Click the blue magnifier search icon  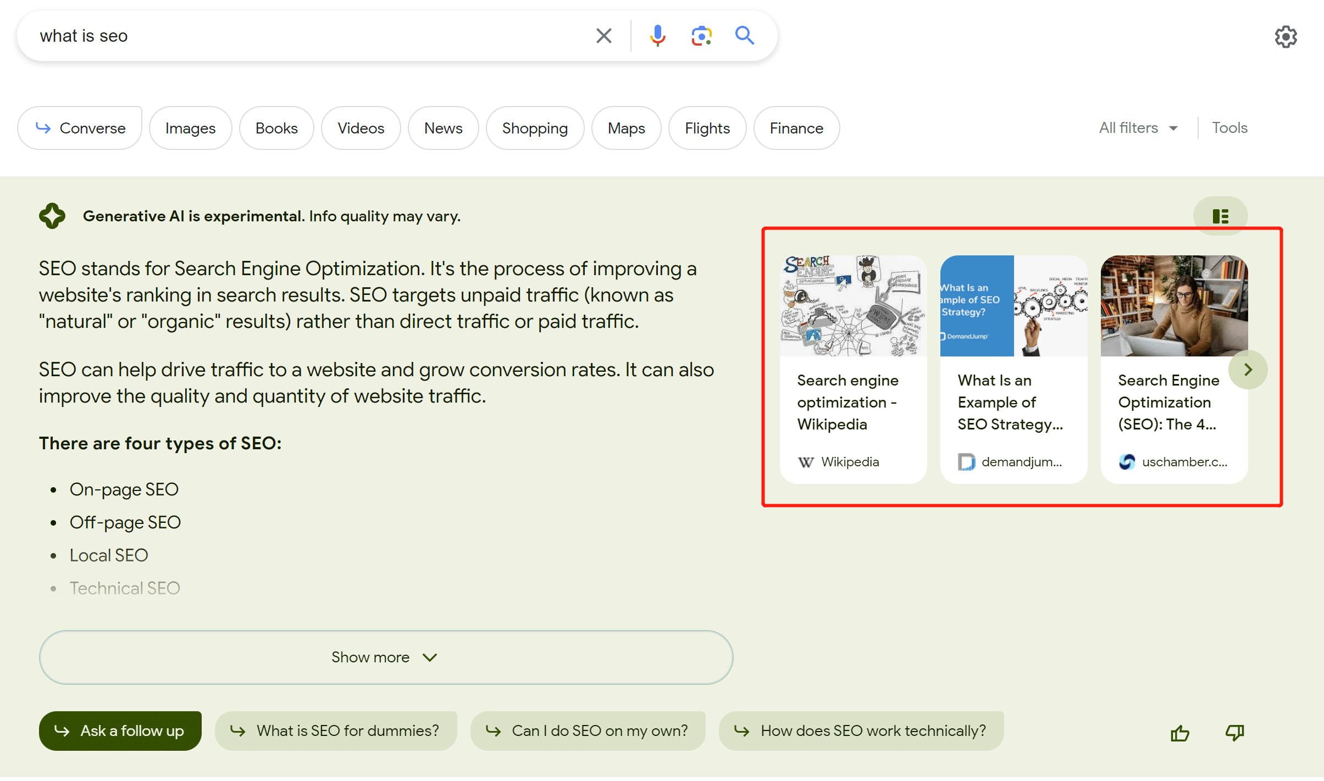tap(745, 36)
